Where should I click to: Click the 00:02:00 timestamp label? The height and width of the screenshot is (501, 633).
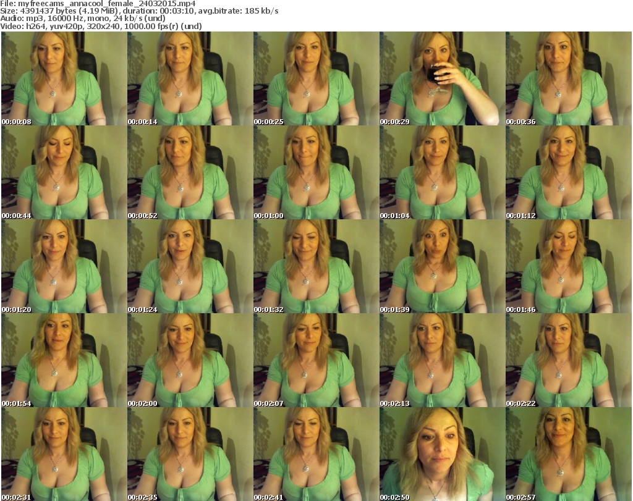(143, 403)
